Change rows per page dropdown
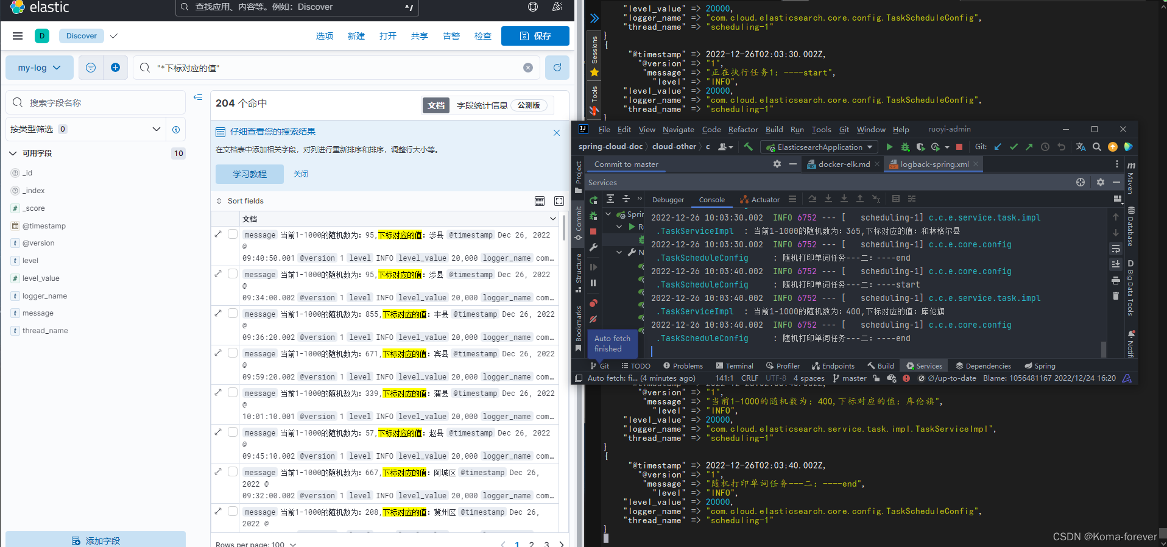The width and height of the screenshot is (1167, 547). (256, 543)
